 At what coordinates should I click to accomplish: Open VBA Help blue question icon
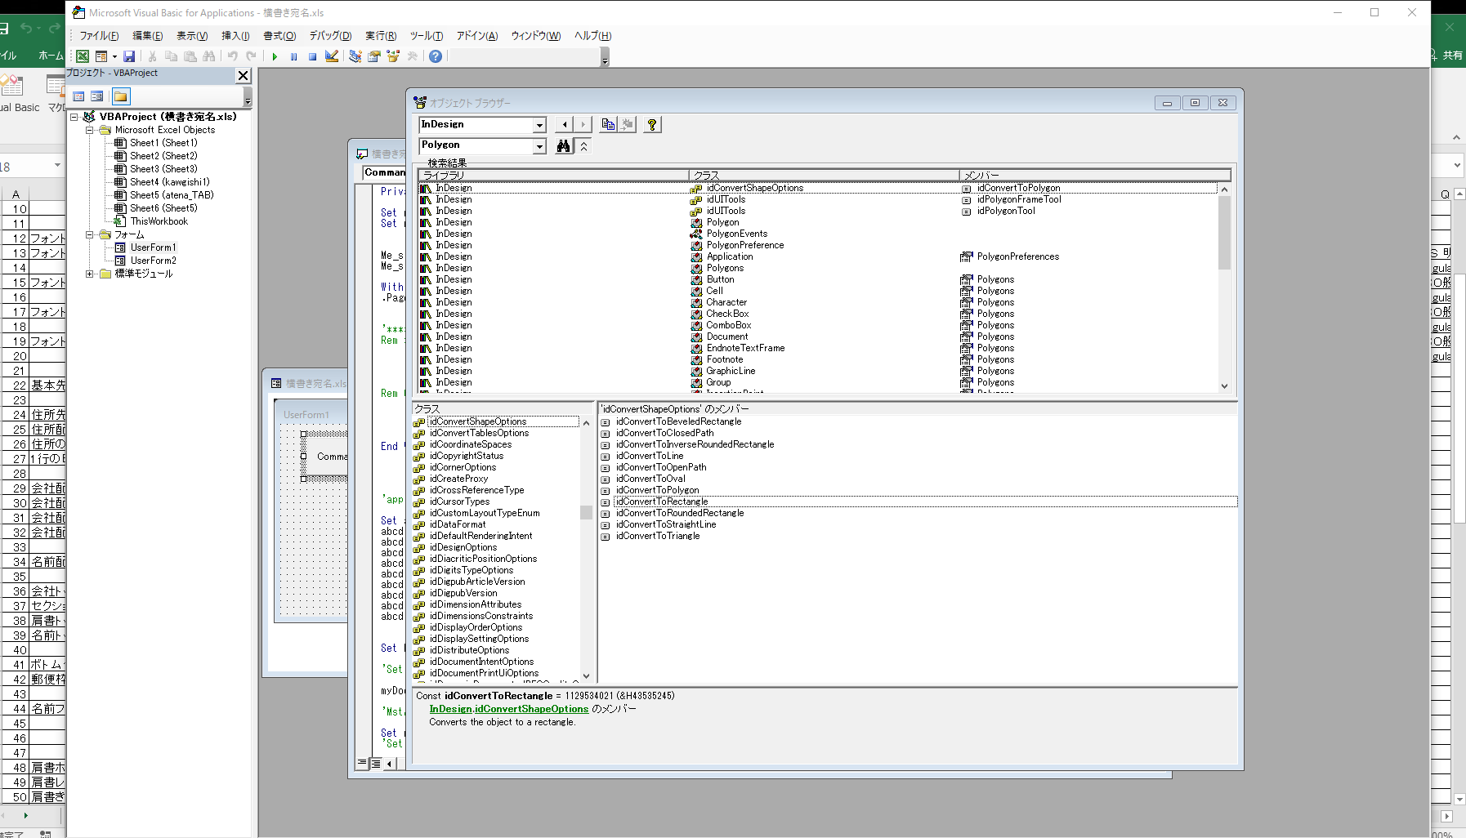pyautogui.click(x=436, y=56)
